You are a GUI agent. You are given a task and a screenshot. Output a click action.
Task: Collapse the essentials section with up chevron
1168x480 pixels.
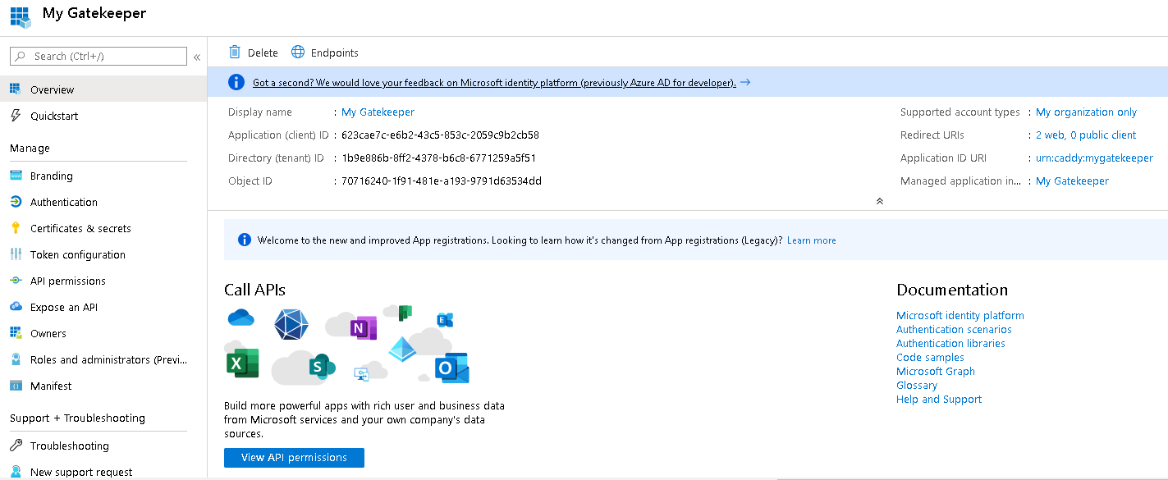880,201
